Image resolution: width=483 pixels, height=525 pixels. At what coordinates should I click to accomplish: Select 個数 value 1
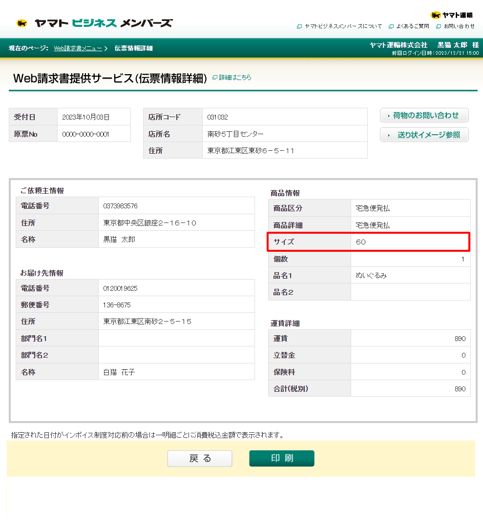(x=463, y=259)
